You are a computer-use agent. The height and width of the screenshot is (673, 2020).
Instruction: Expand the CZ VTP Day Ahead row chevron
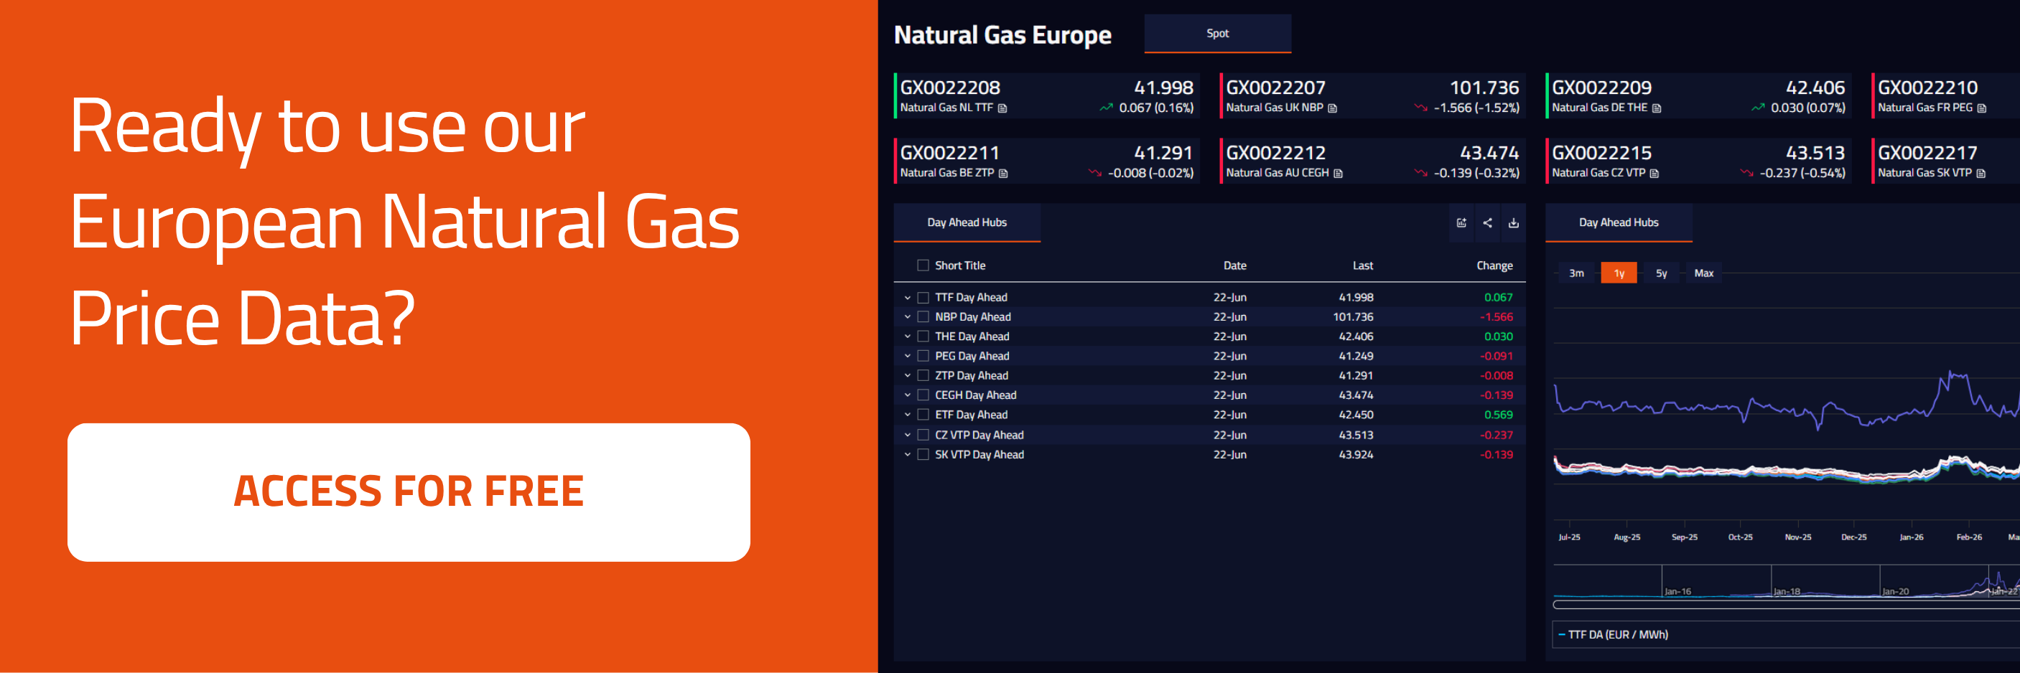coord(907,435)
